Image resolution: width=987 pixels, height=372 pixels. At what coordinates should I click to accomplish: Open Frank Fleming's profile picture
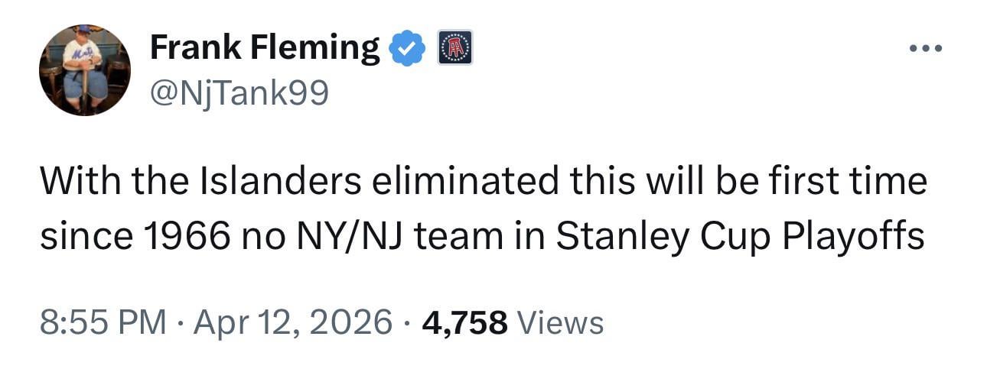coord(85,70)
